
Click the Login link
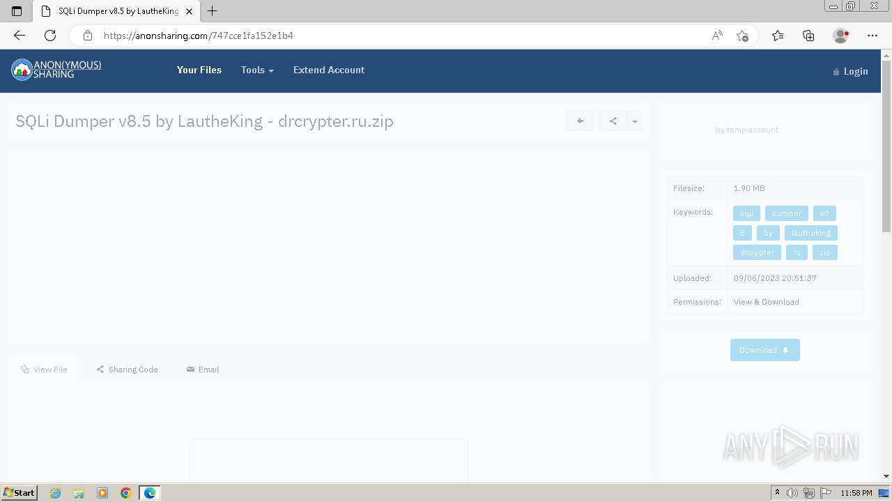click(x=851, y=71)
